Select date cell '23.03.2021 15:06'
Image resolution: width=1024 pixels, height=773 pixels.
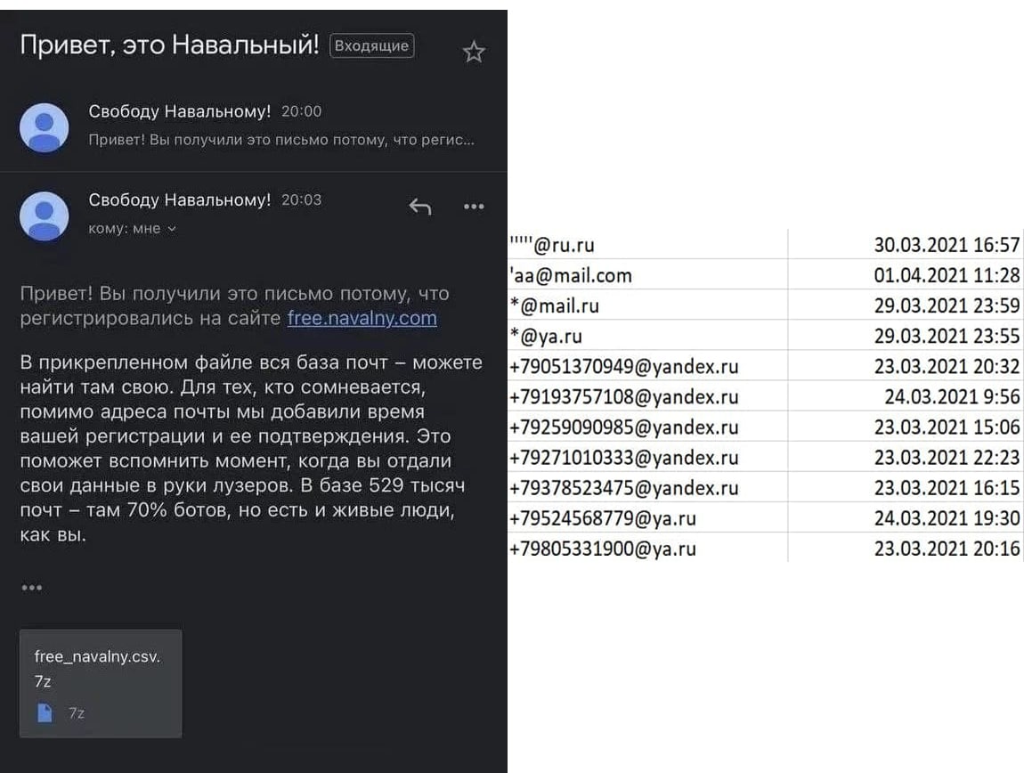(x=906, y=426)
